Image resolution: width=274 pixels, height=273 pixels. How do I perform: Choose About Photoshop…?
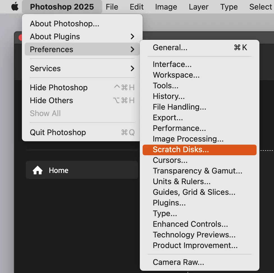point(82,24)
